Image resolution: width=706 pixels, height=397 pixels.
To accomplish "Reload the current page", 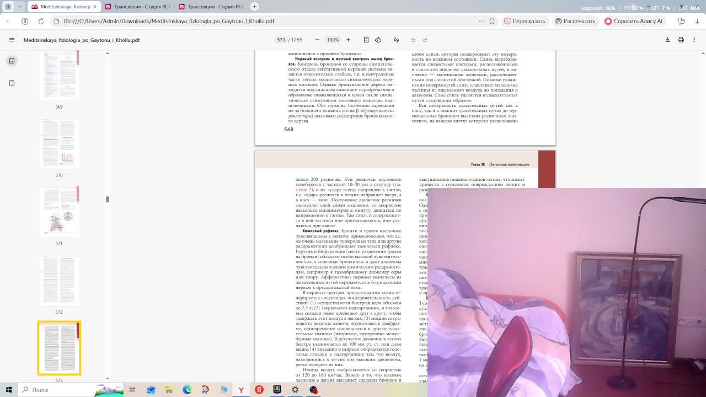I will [x=41, y=21].
